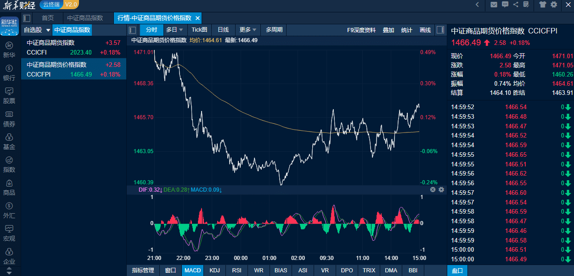Image resolution: width=574 pixels, height=276 pixels.
Task: Toggle the right quote panel icon
Action: [440, 30]
